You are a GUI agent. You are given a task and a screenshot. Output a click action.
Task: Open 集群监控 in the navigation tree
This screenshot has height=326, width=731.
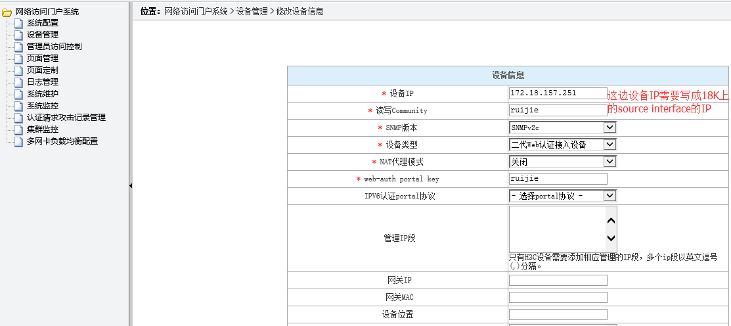(43, 129)
